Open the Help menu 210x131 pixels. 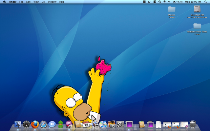62,2
